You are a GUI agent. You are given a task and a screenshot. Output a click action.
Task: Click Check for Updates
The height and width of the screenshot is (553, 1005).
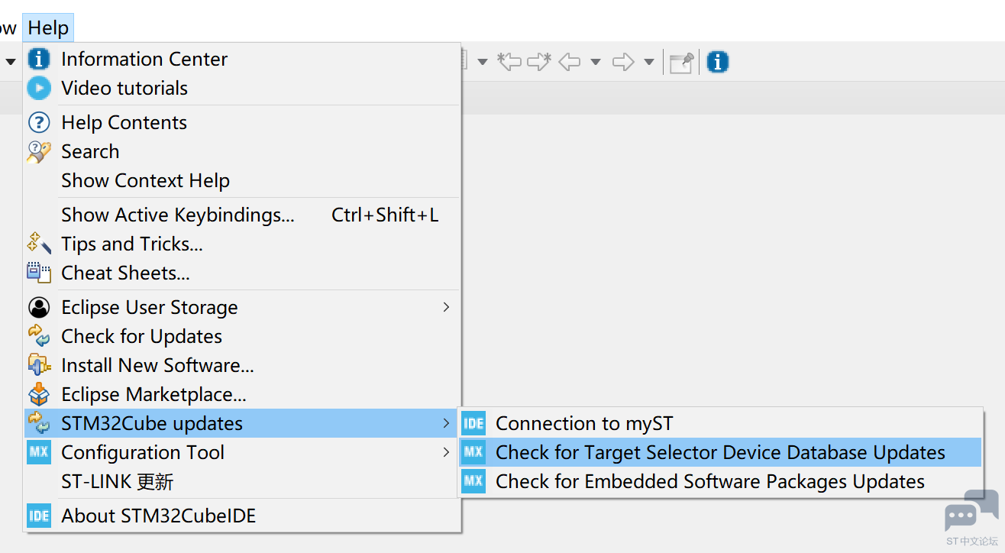tap(242, 336)
